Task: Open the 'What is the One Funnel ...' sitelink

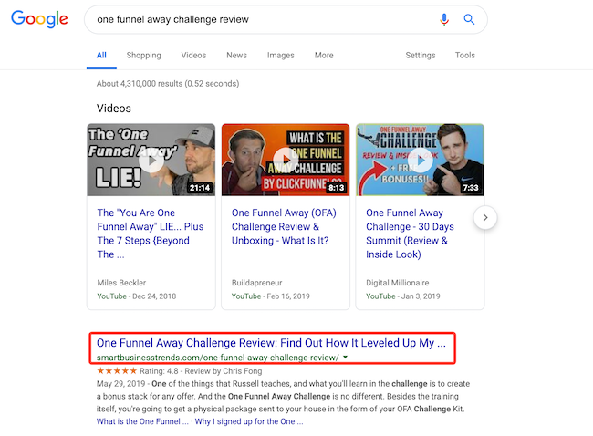Action: pos(142,421)
